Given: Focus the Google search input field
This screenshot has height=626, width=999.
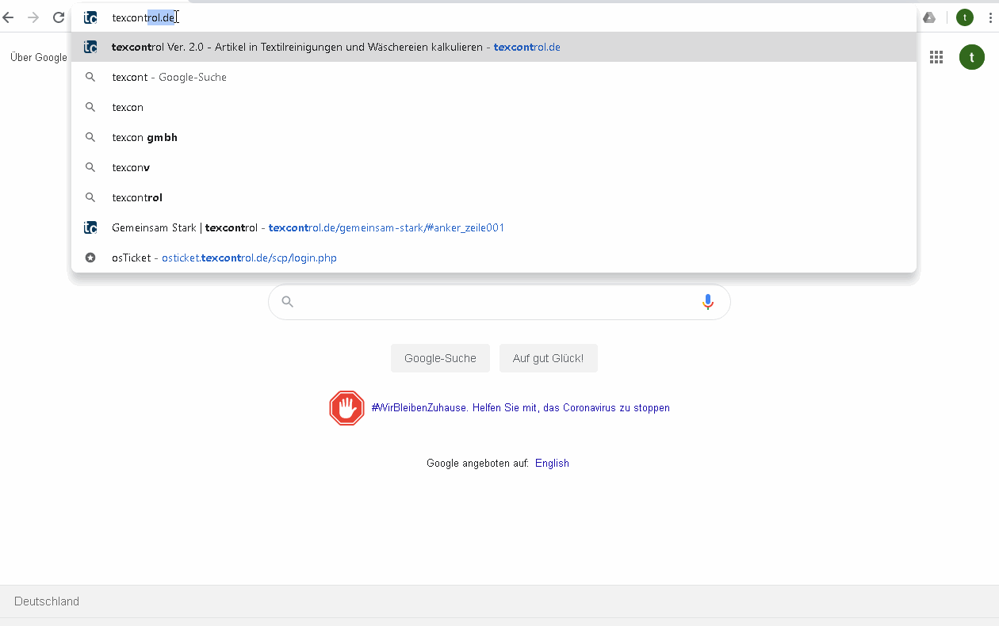Looking at the screenshot, I should point(499,302).
